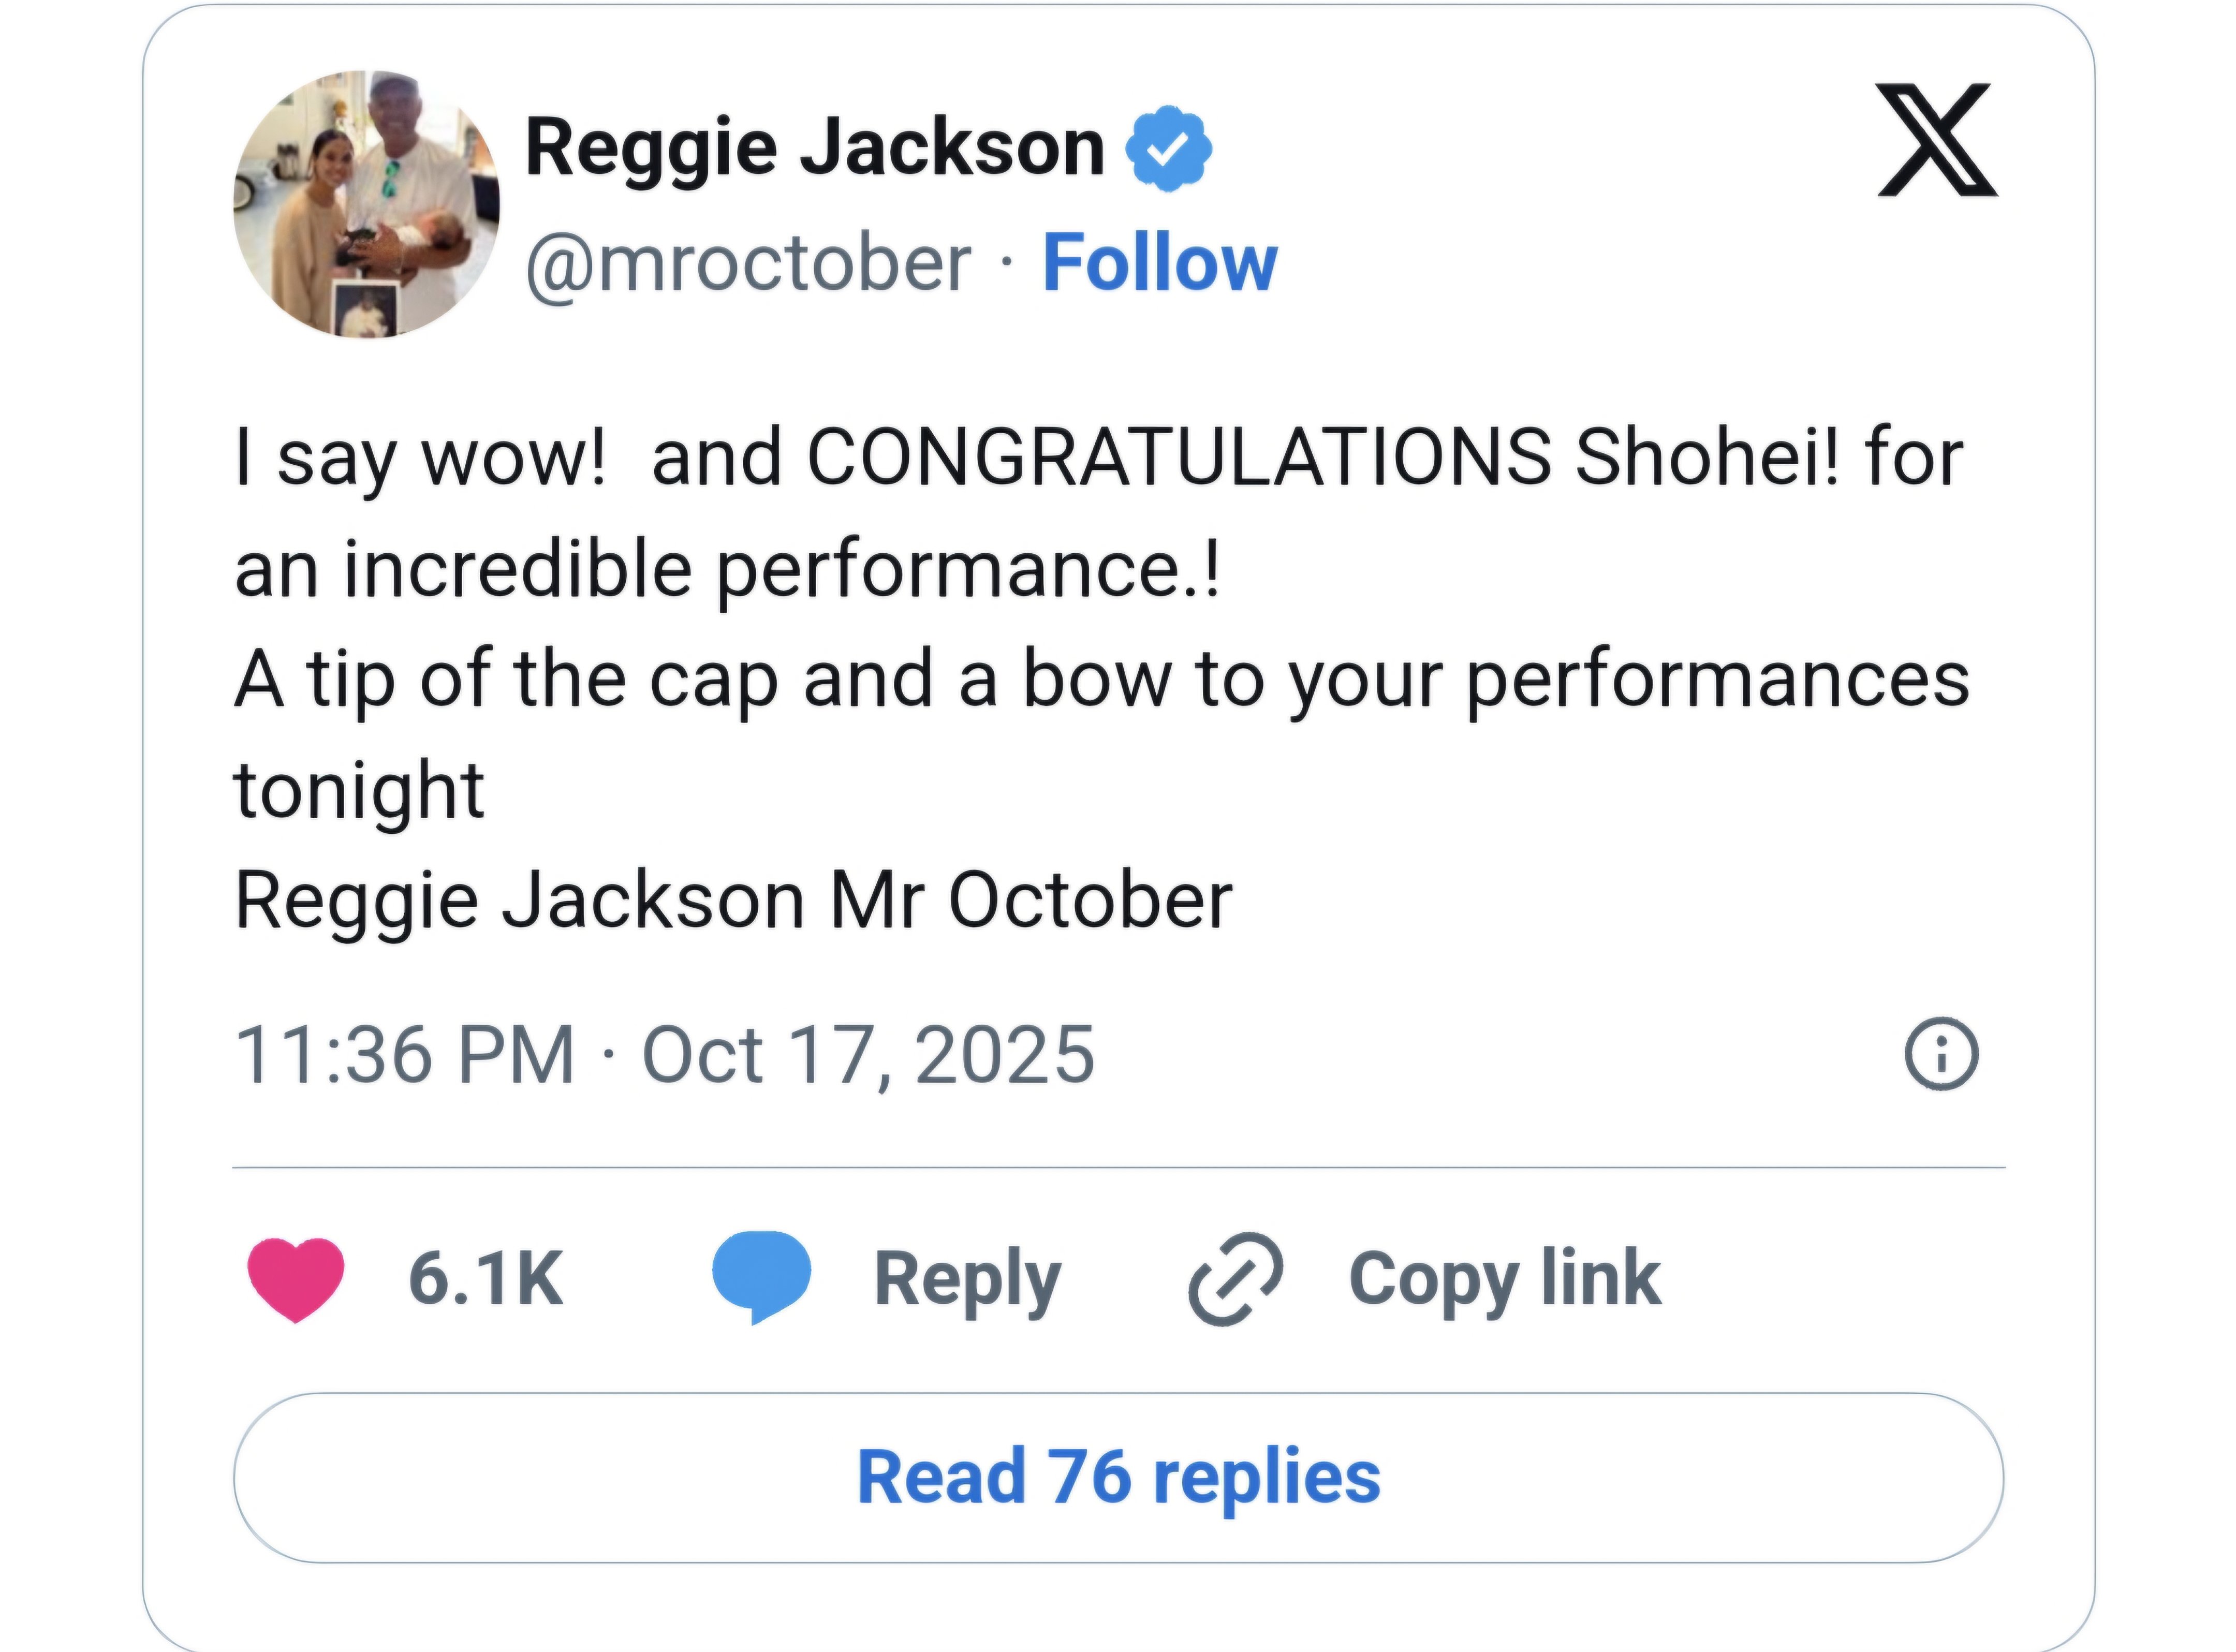The image size is (2236, 1652).
Task: Click the 'Reggie Jackson Mr October' signature line
Action: click(734, 900)
